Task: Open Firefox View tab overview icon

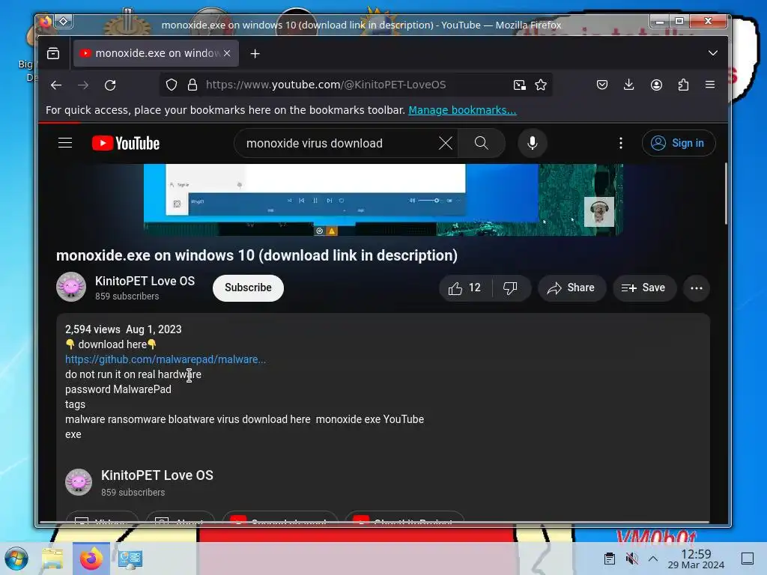Action: click(x=53, y=53)
